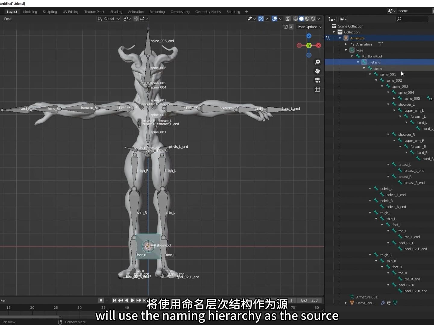Toggle X-ray view mode
434x325 pixels.
point(288,19)
